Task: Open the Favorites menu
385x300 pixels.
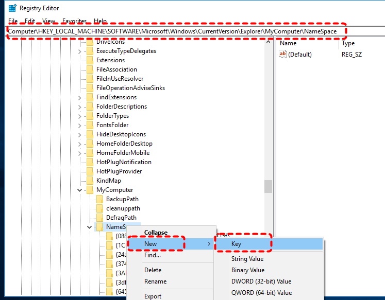Action: coord(74,21)
